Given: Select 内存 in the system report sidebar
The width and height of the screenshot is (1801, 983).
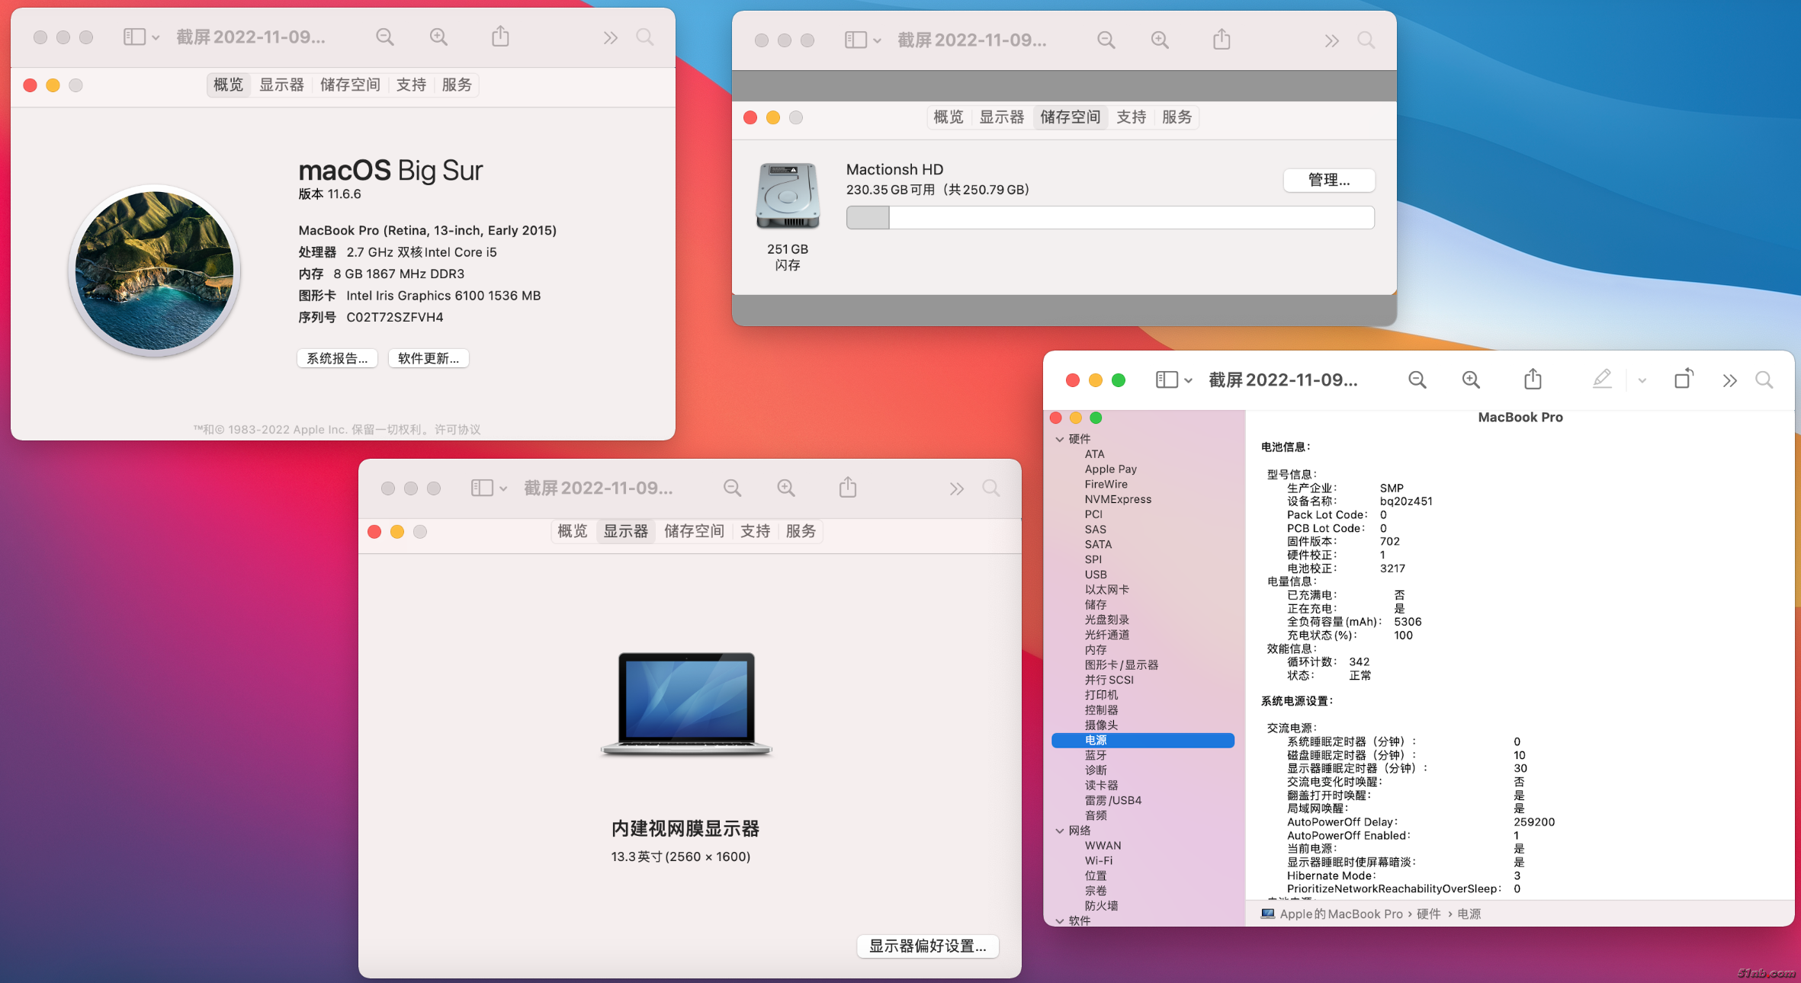Looking at the screenshot, I should click(1096, 649).
